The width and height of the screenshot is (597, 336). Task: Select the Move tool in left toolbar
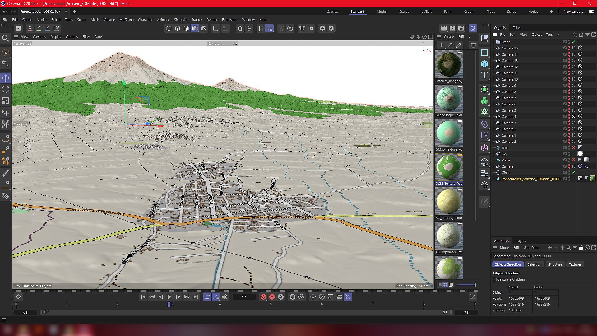click(x=6, y=78)
